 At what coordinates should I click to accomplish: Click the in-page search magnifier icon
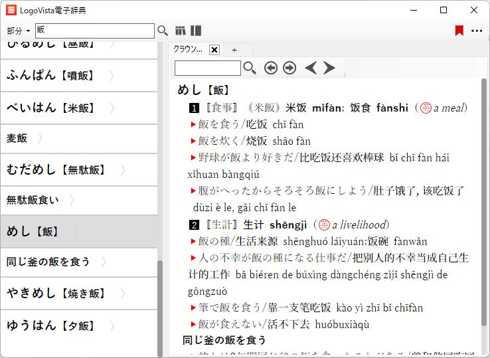pos(250,68)
